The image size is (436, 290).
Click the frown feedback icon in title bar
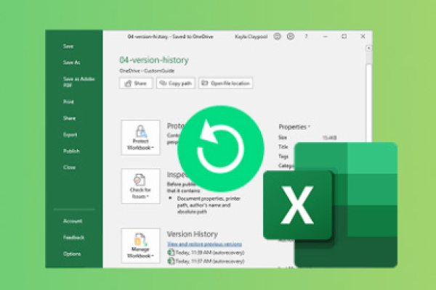point(291,36)
